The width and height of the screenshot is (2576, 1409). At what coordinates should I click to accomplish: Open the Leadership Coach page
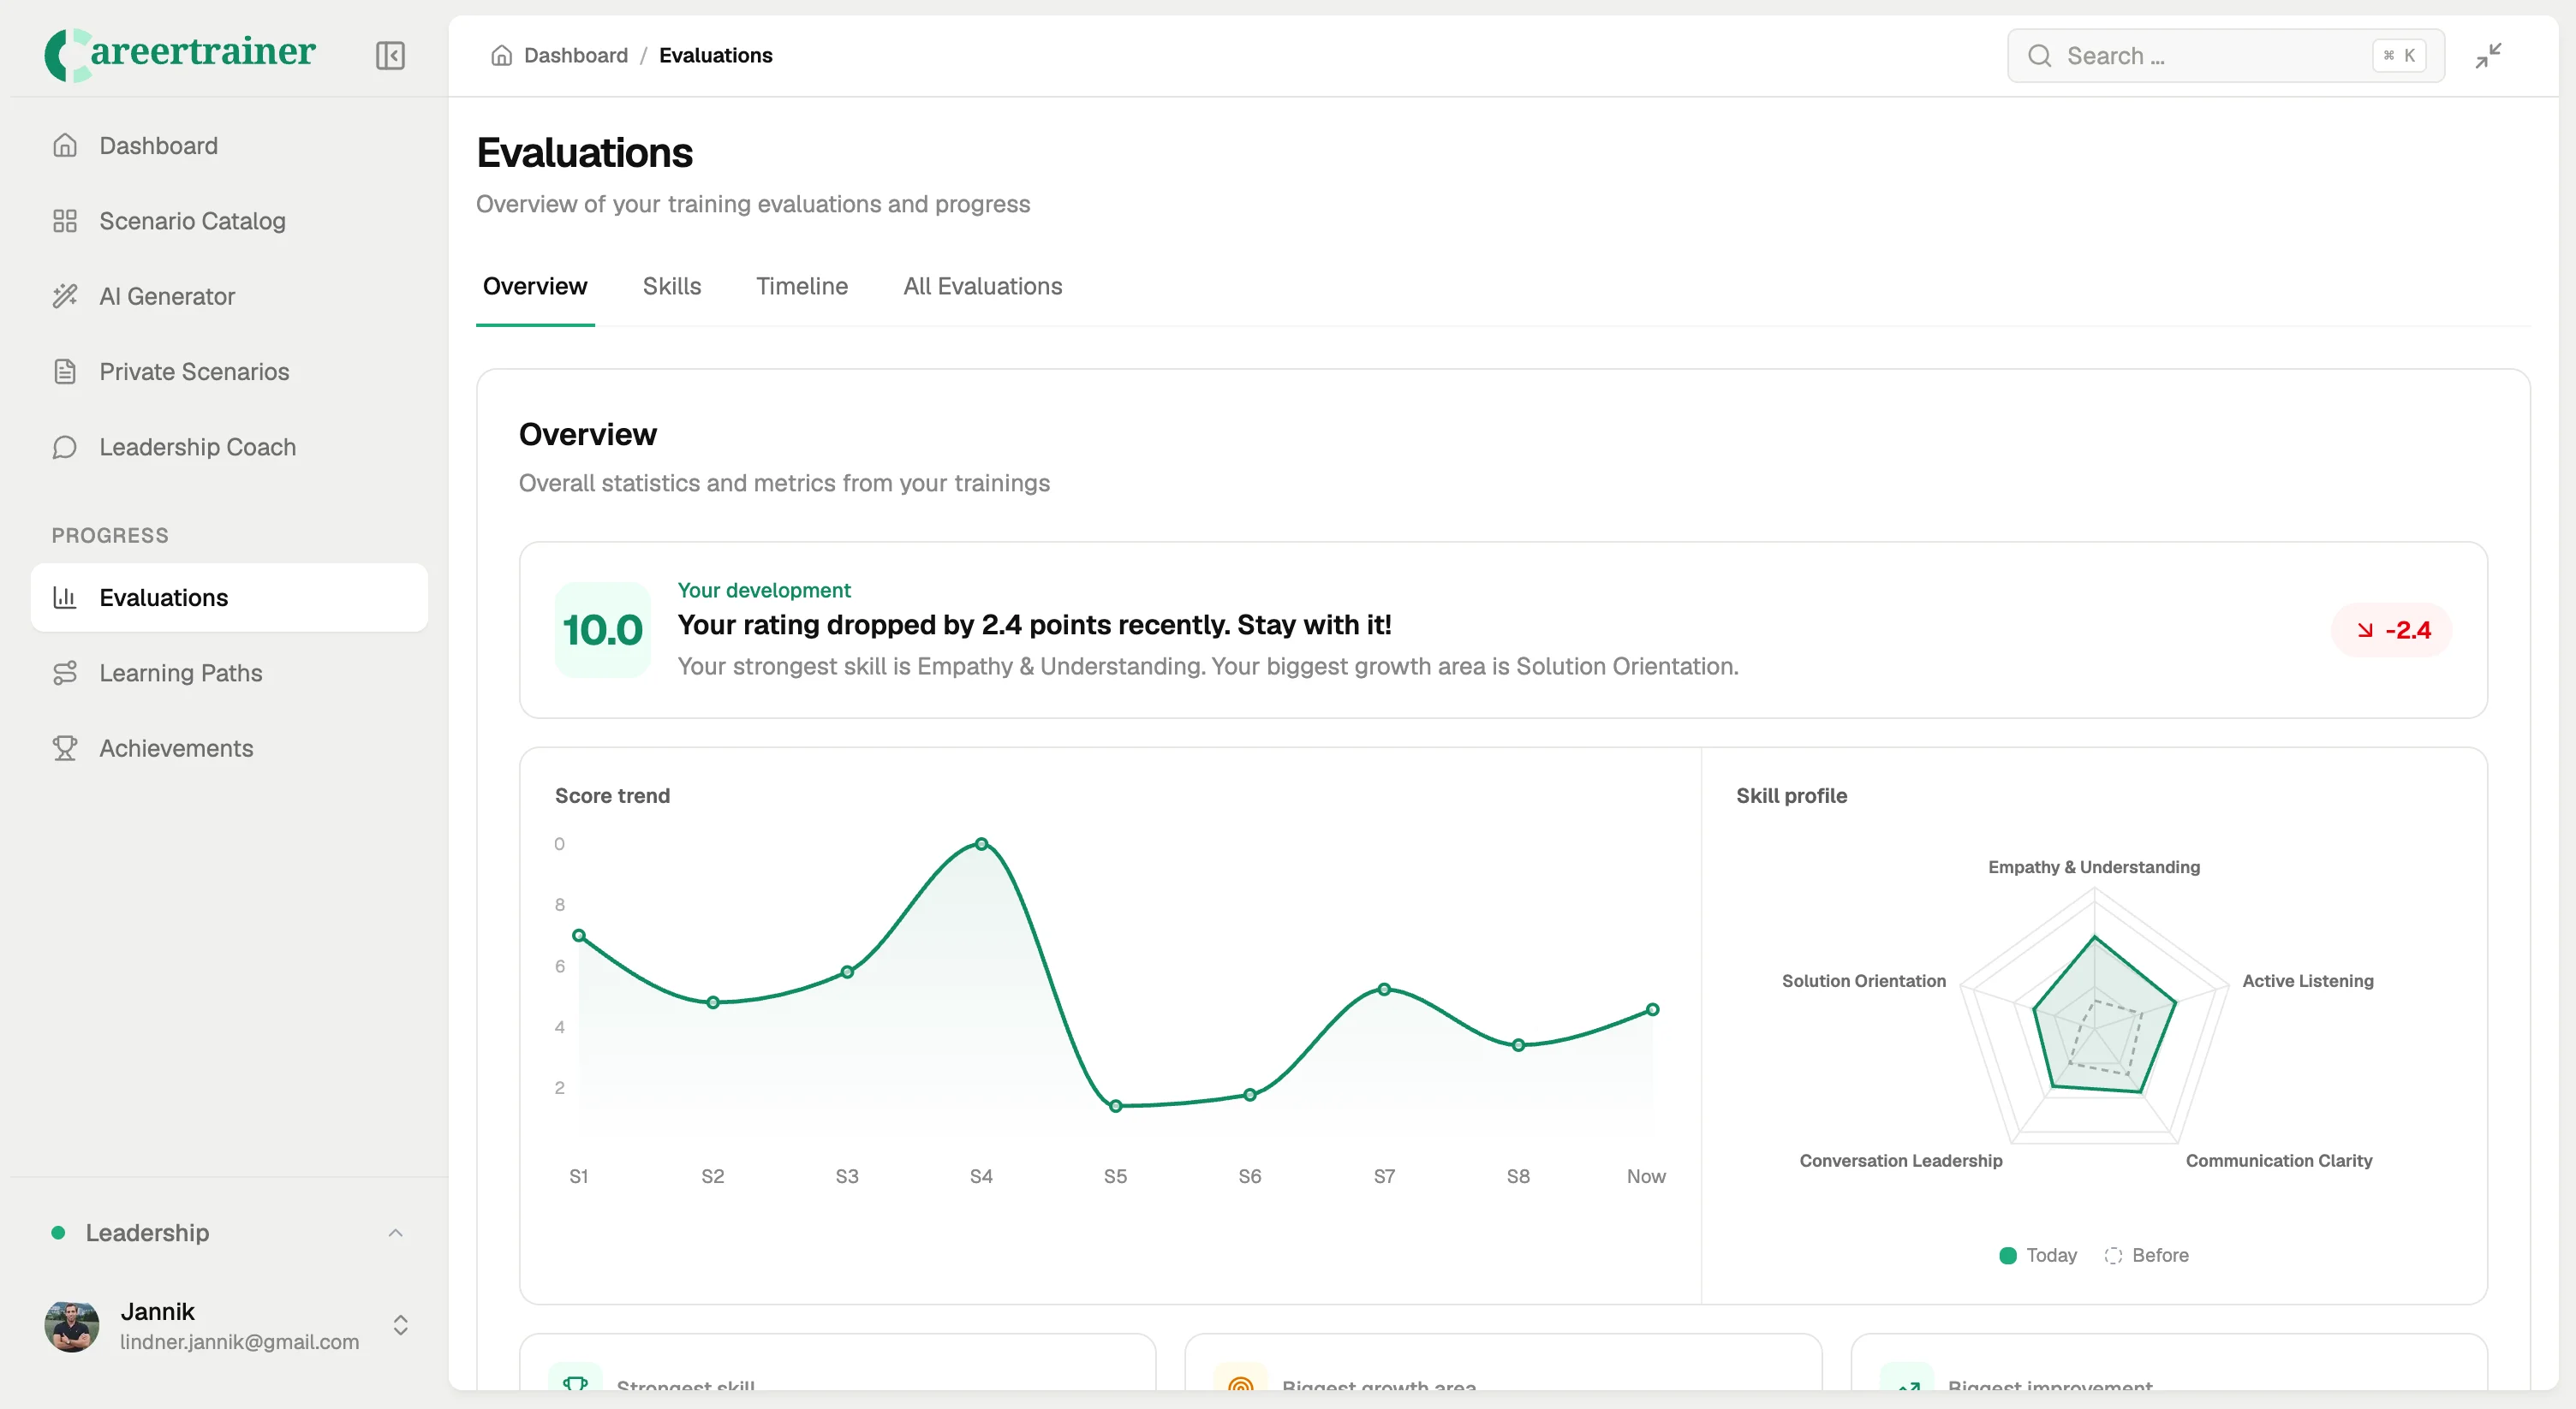coord(229,447)
